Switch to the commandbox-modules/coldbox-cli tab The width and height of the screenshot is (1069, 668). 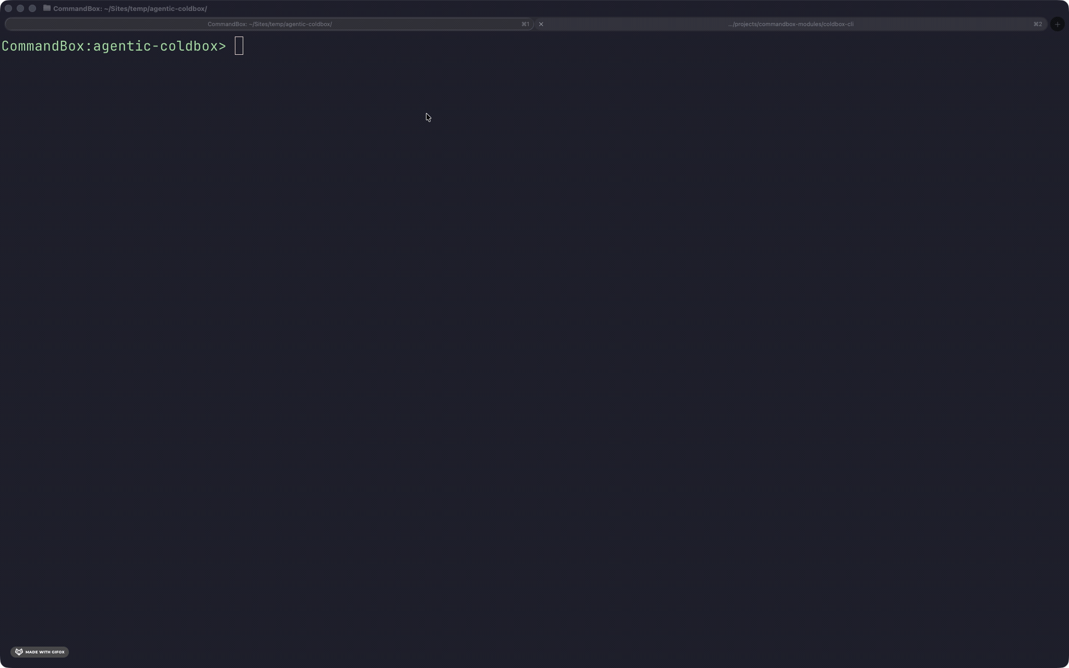pyautogui.click(x=790, y=24)
